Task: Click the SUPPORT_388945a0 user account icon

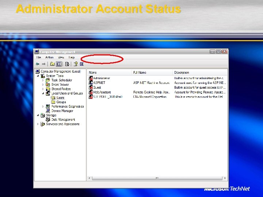Action: (91, 97)
